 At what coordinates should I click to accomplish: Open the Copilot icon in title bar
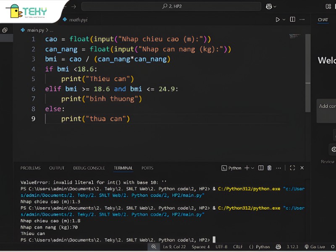[269, 6]
